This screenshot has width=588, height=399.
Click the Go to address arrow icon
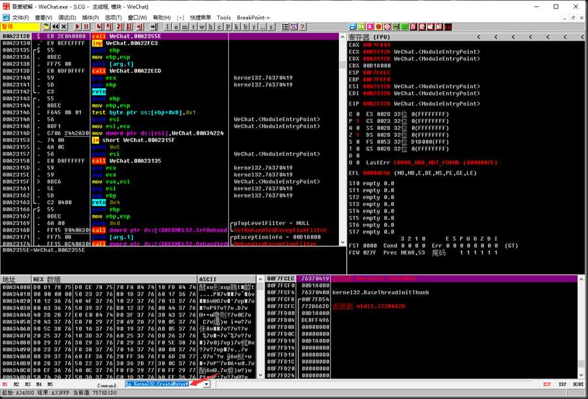click(x=154, y=27)
